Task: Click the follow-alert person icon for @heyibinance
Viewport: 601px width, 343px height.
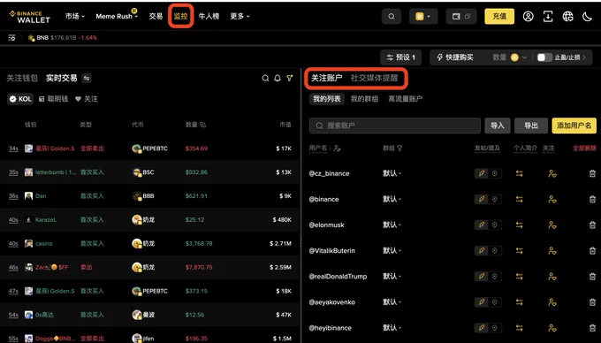Action: click(x=552, y=328)
